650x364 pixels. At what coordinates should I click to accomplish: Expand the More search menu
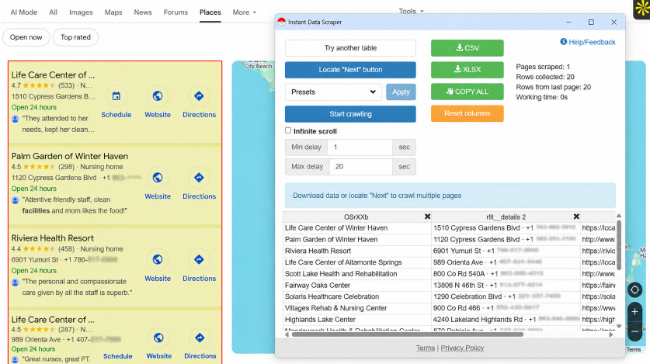click(x=245, y=12)
